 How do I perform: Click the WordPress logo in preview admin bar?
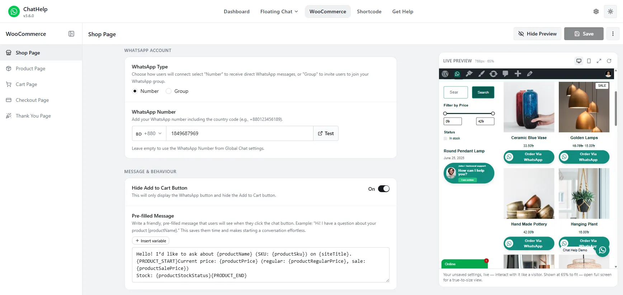[x=445, y=74]
